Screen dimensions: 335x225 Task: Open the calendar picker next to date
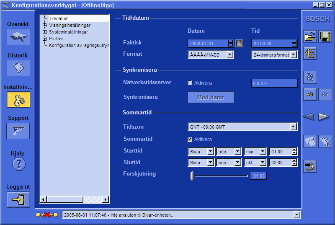pyautogui.click(x=239, y=44)
